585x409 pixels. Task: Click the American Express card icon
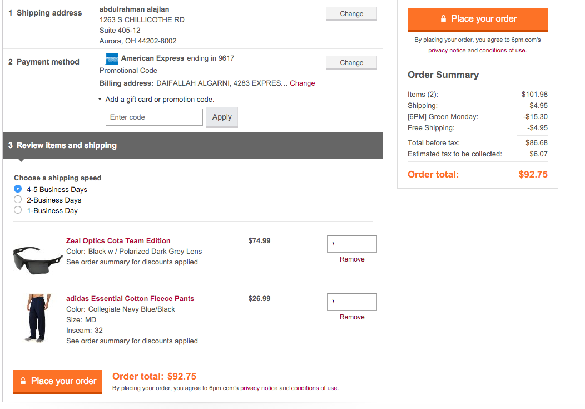pos(112,58)
